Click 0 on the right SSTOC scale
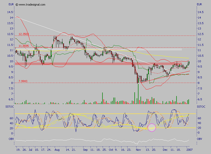Screen dimensions: 211x154 point(199,133)
